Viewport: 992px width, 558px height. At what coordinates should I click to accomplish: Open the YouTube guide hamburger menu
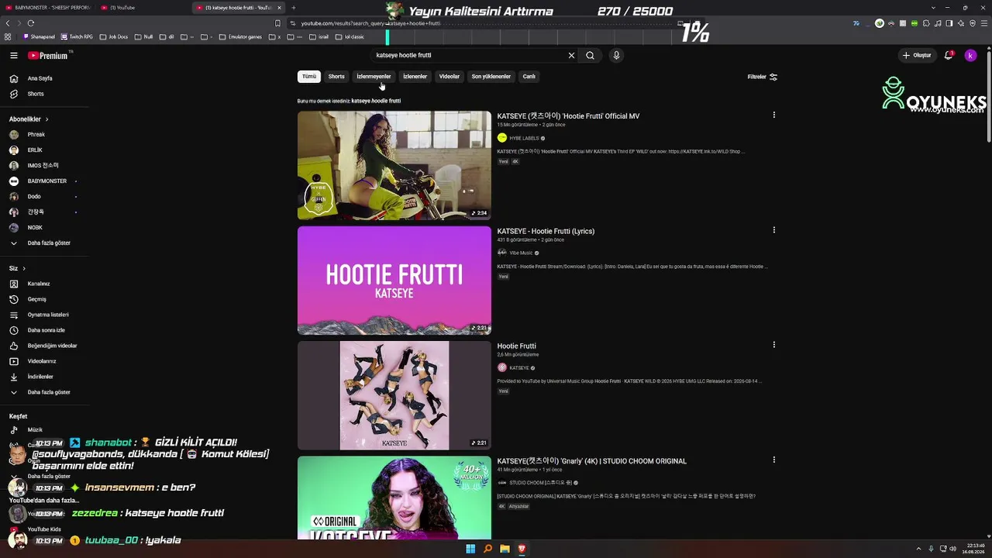pyautogui.click(x=14, y=55)
